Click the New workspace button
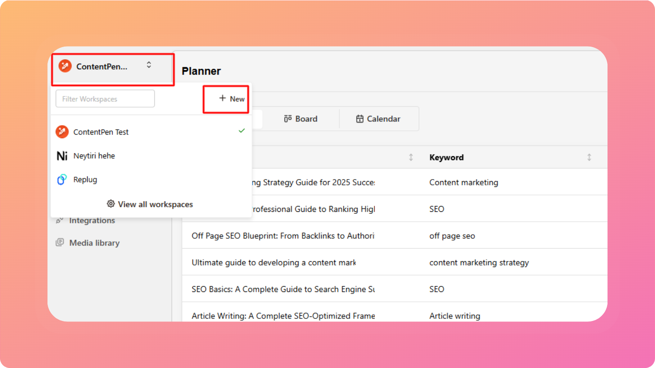This screenshot has width=655, height=368. [232, 99]
